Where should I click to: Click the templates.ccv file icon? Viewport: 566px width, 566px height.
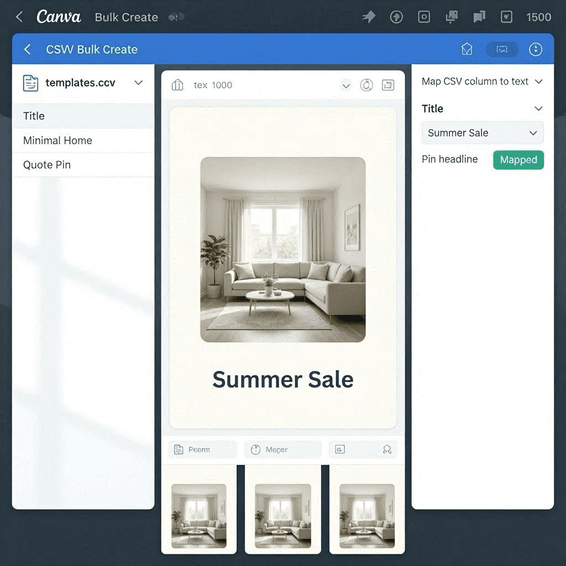(31, 83)
